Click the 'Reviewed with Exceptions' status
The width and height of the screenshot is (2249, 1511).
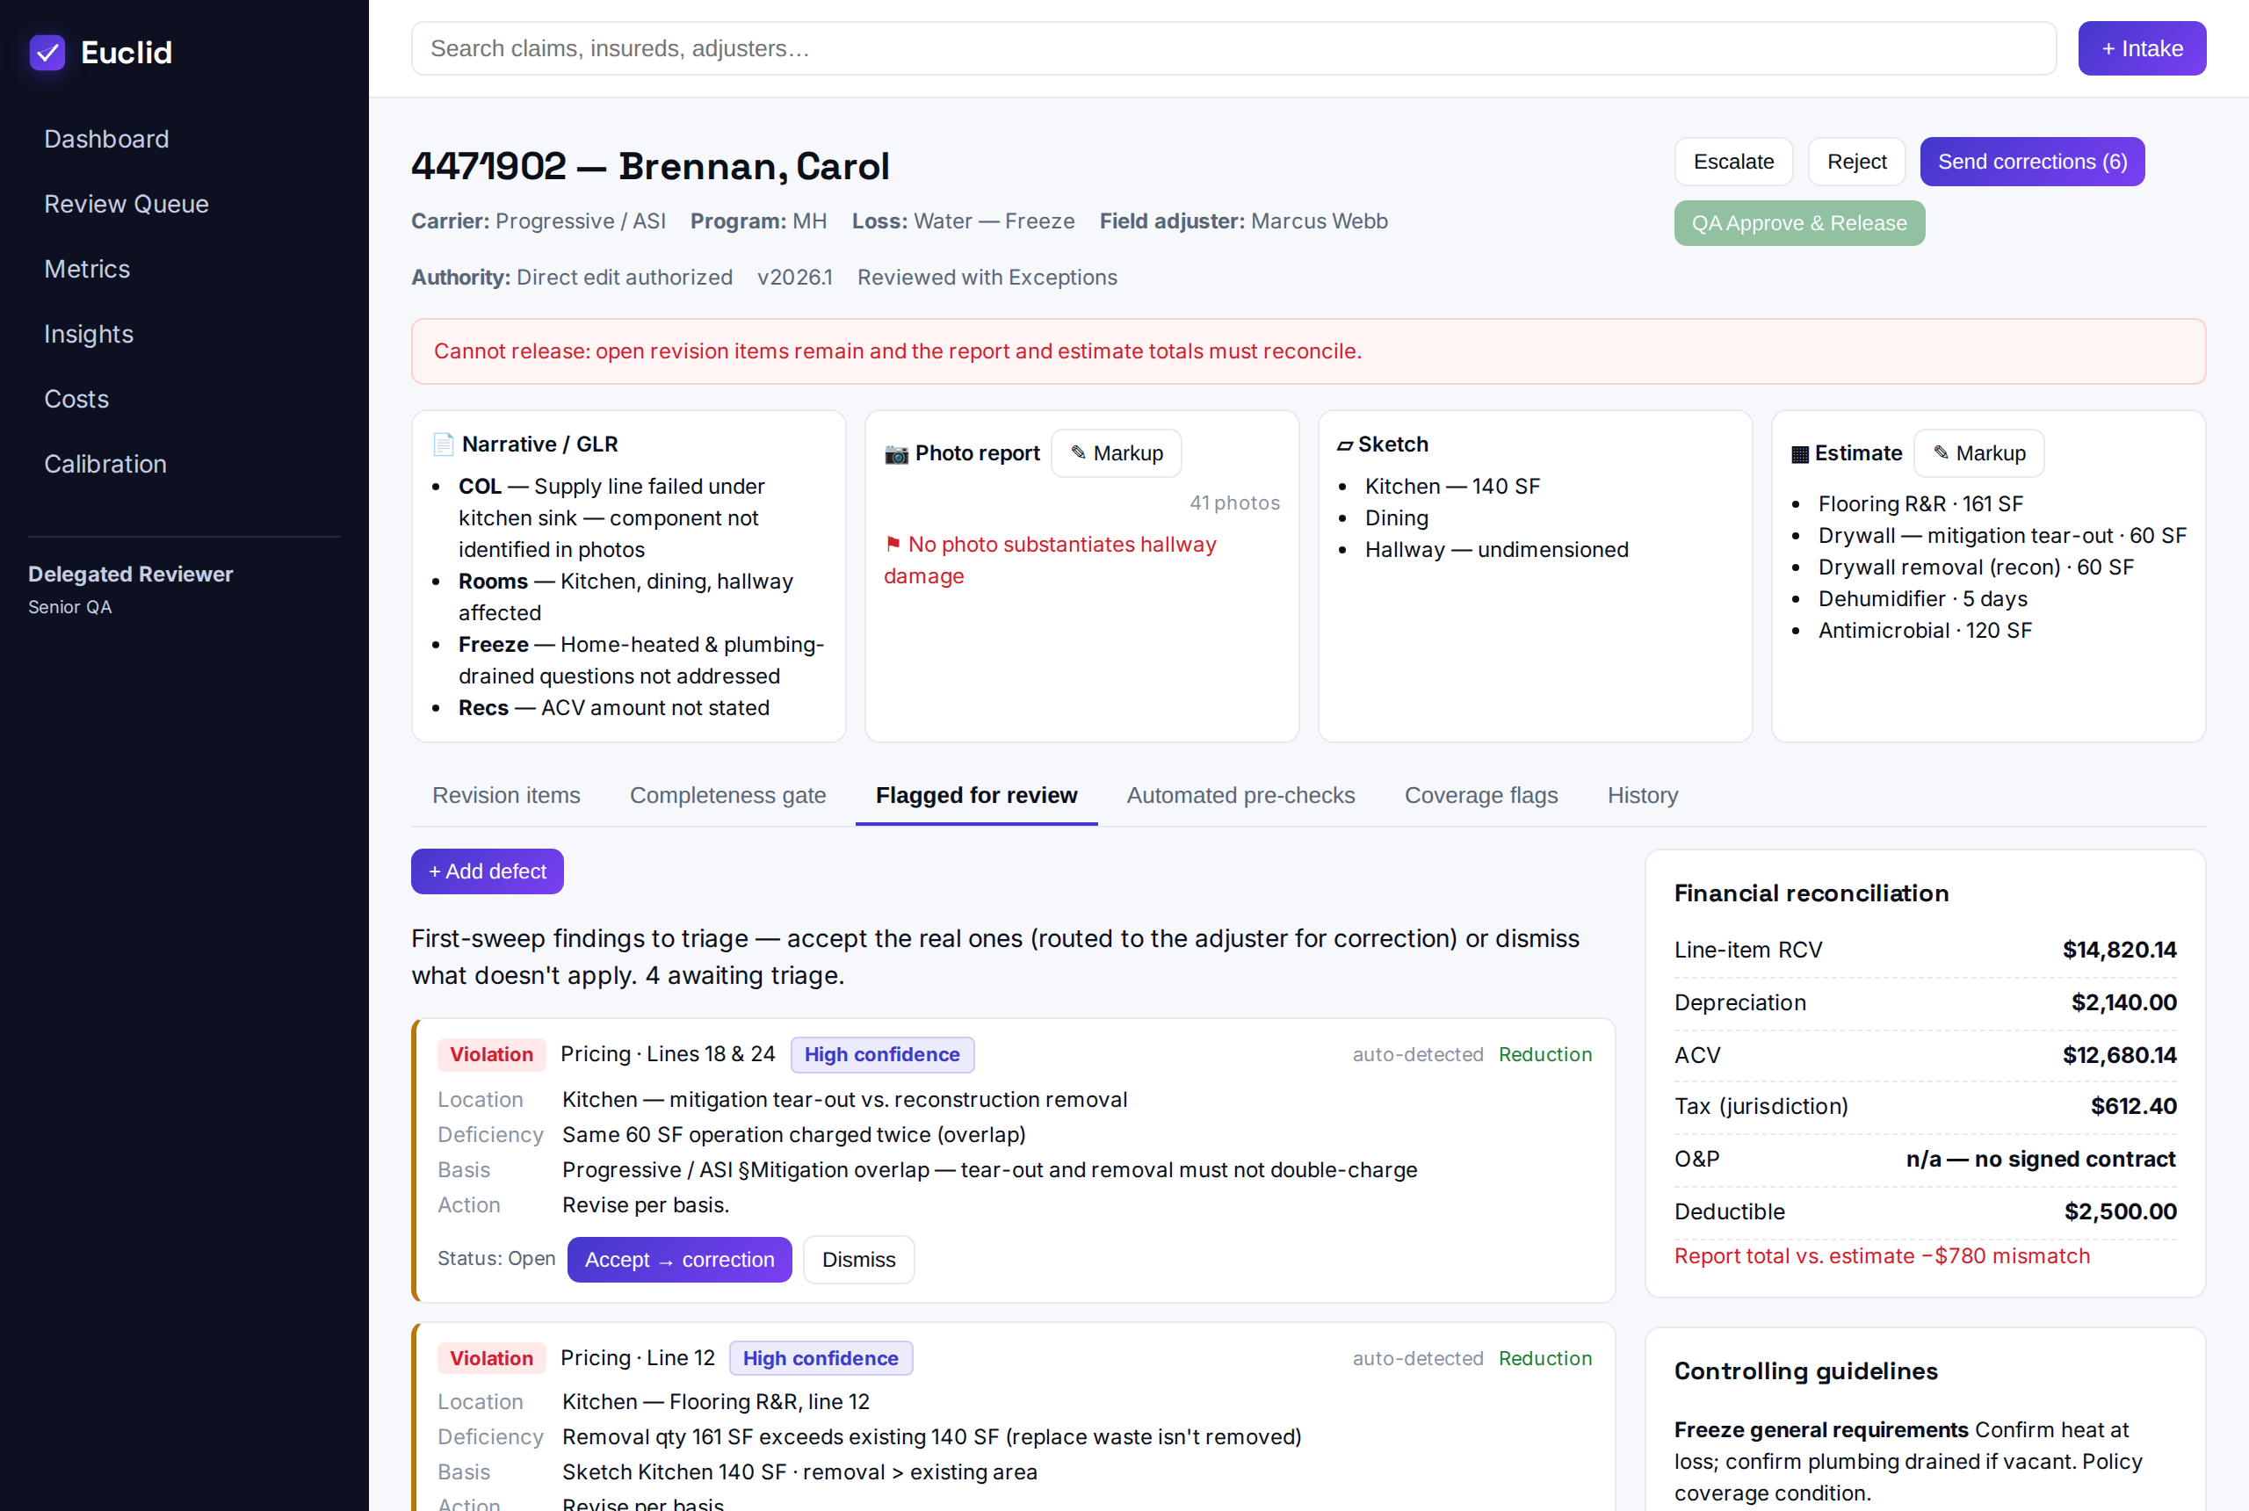(x=987, y=278)
